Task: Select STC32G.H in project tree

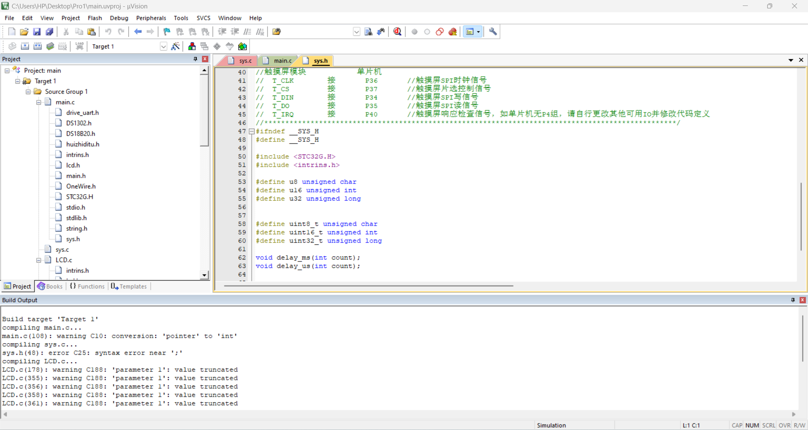Action: (x=80, y=197)
